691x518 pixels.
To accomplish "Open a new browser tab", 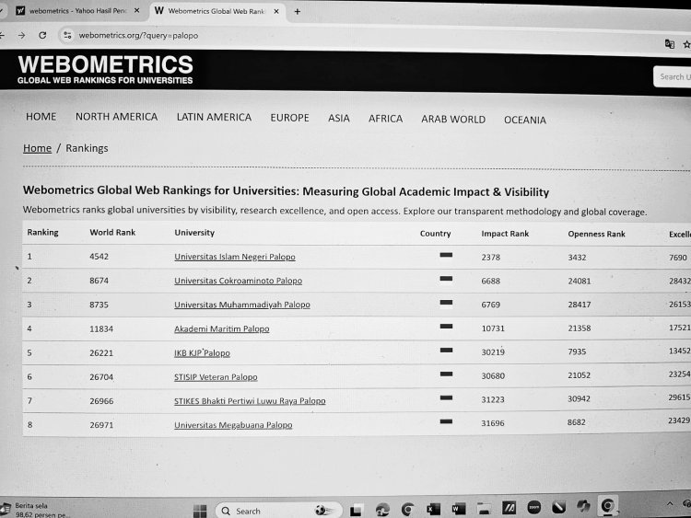I will tap(298, 12).
